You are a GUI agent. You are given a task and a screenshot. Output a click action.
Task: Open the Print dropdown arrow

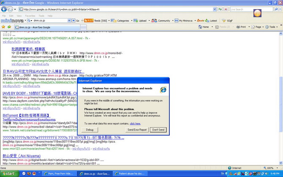point(249,27)
